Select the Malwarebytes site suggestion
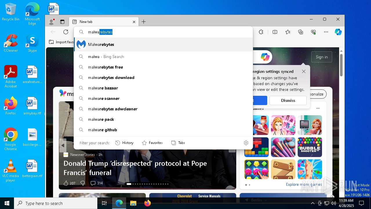This screenshot has width=371, height=209. [x=163, y=44]
